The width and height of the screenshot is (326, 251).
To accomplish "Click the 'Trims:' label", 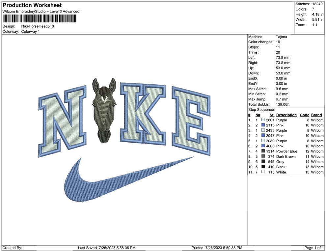I will point(254,52).
